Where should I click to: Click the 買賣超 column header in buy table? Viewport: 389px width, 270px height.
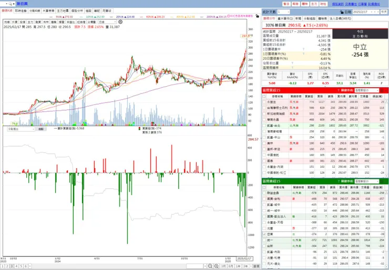[x=309, y=97]
